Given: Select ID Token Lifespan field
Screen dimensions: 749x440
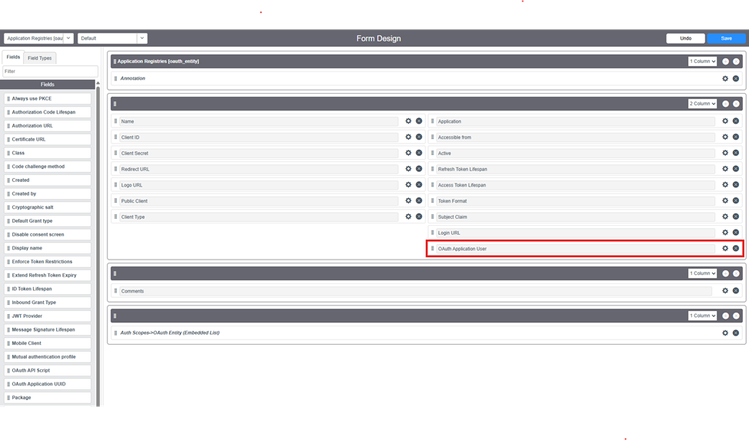Looking at the screenshot, I should [48, 289].
